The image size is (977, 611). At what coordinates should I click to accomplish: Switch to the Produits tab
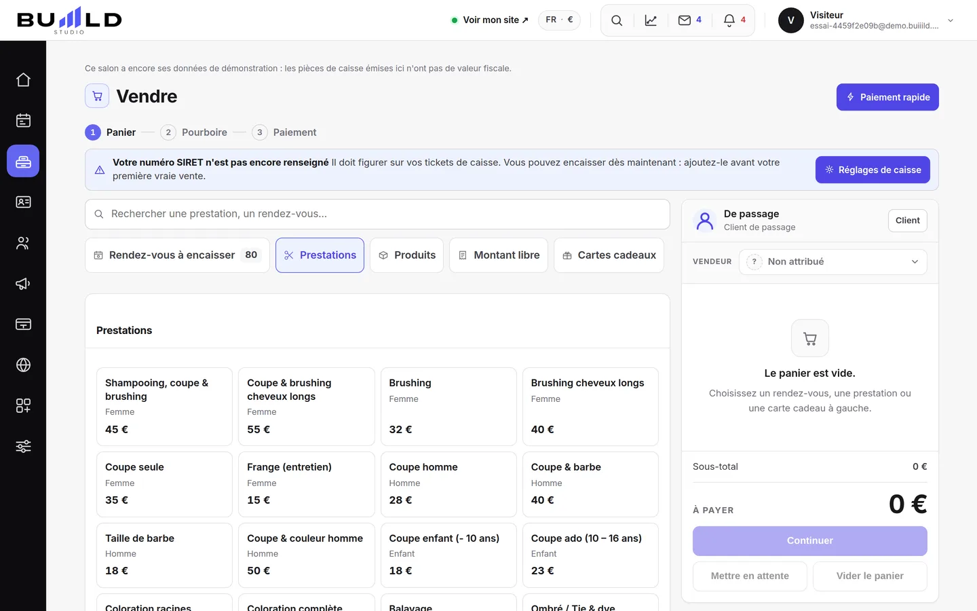click(x=406, y=255)
